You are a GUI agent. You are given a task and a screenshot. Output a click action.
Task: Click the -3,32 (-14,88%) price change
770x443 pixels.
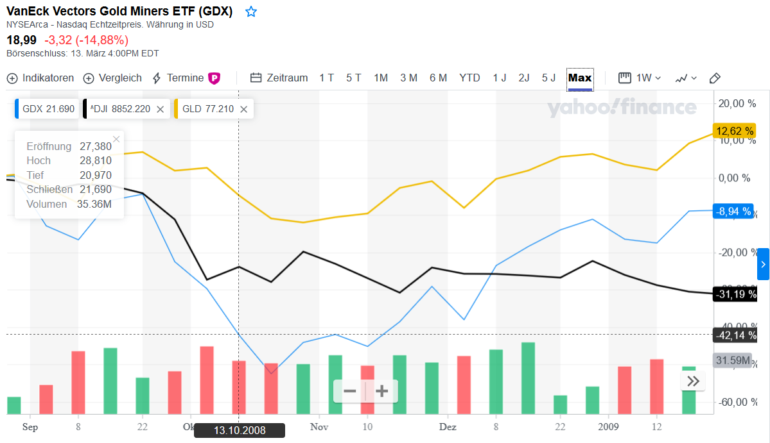click(x=87, y=40)
